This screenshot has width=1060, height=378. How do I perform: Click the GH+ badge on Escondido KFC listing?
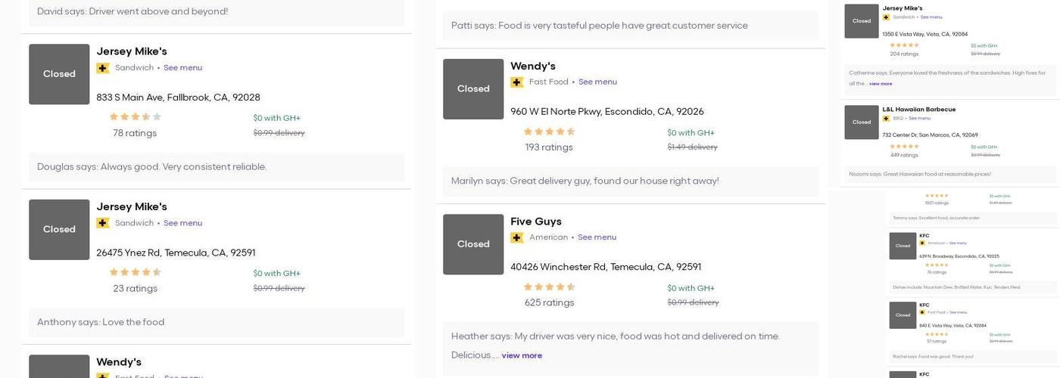[922, 243]
